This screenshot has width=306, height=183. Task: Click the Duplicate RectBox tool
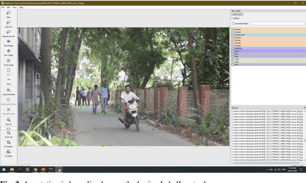(x=9, y=101)
